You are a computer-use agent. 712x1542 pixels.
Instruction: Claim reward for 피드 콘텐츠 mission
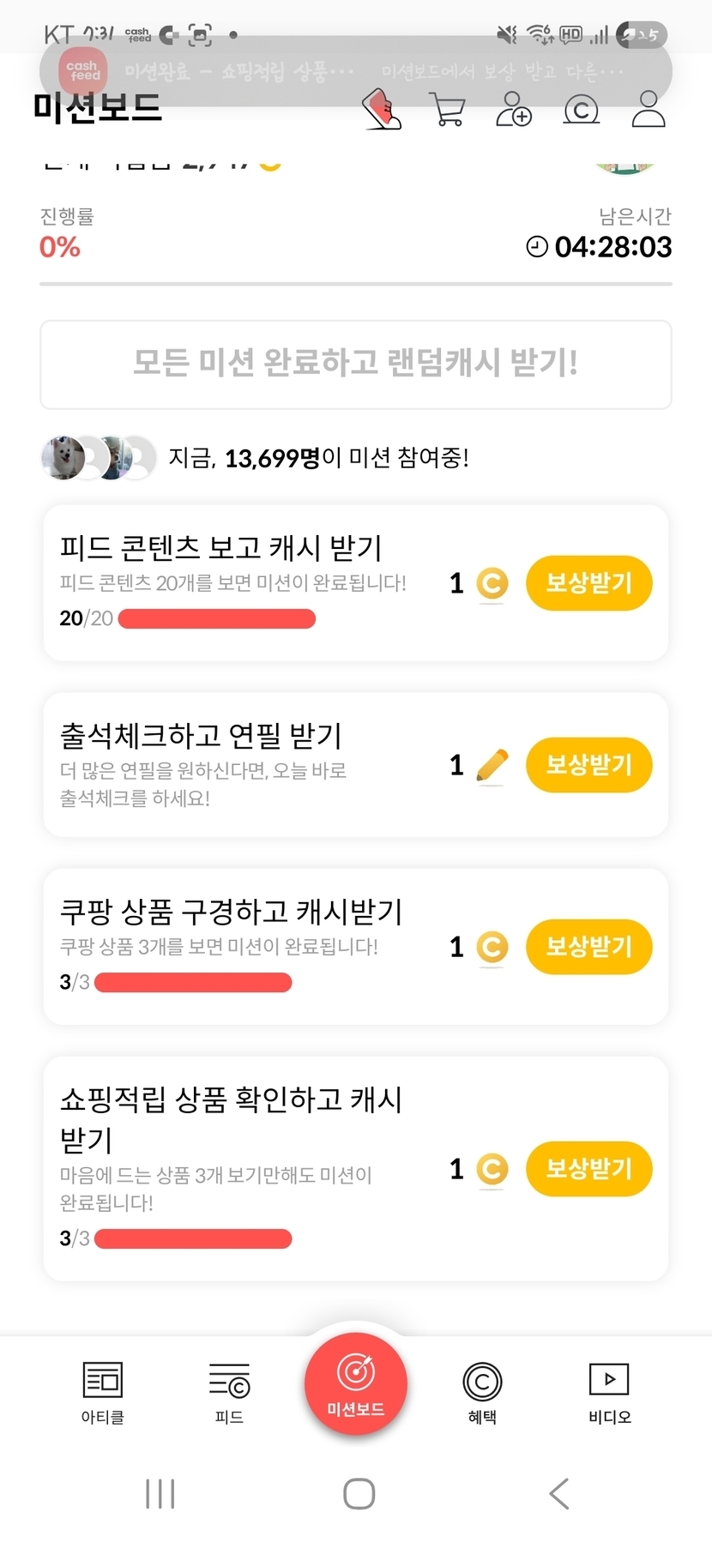tap(588, 583)
